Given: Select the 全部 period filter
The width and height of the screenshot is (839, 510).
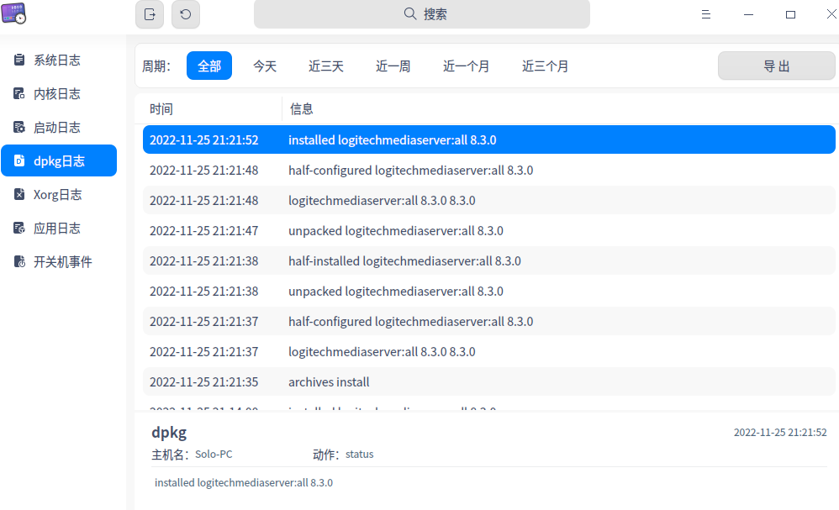Looking at the screenshot, I should (x=209, y=65).
